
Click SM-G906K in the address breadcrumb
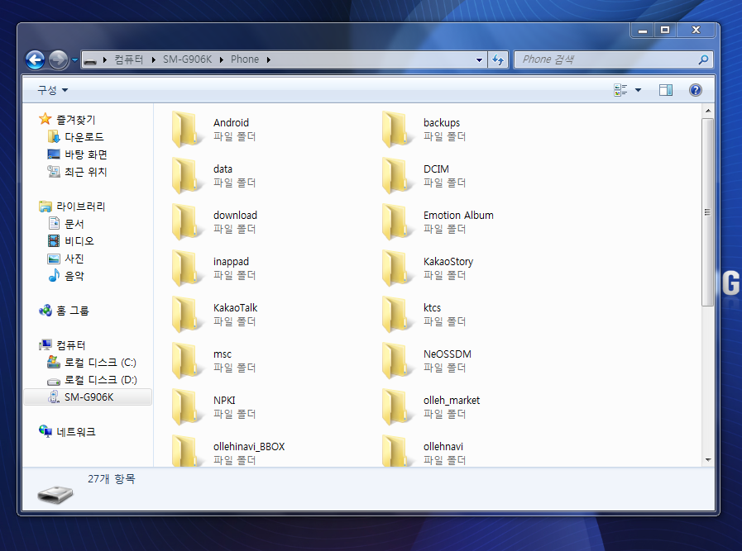point(189,59)
